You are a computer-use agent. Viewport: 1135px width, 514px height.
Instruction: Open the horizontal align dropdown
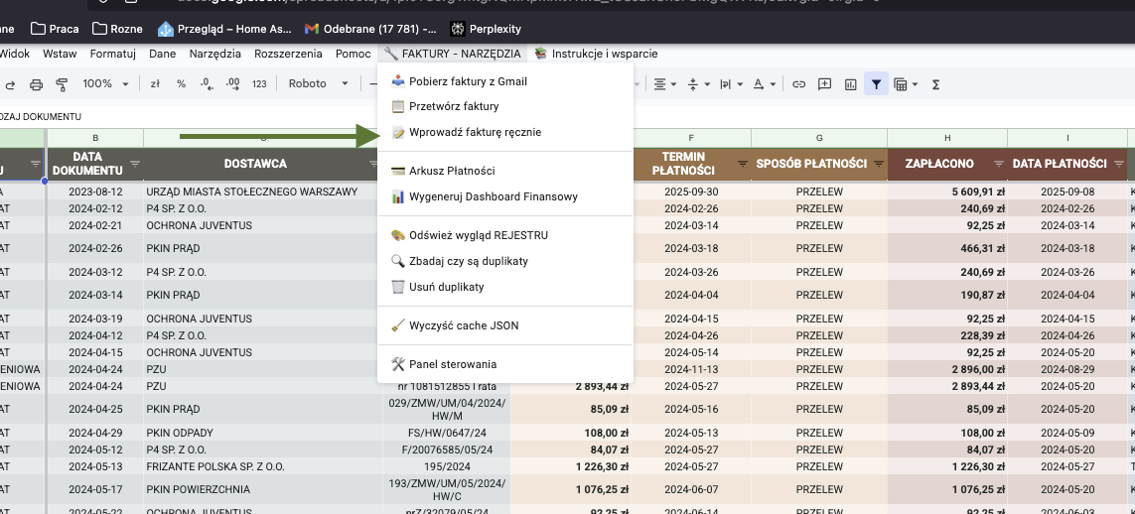point(665,84)
